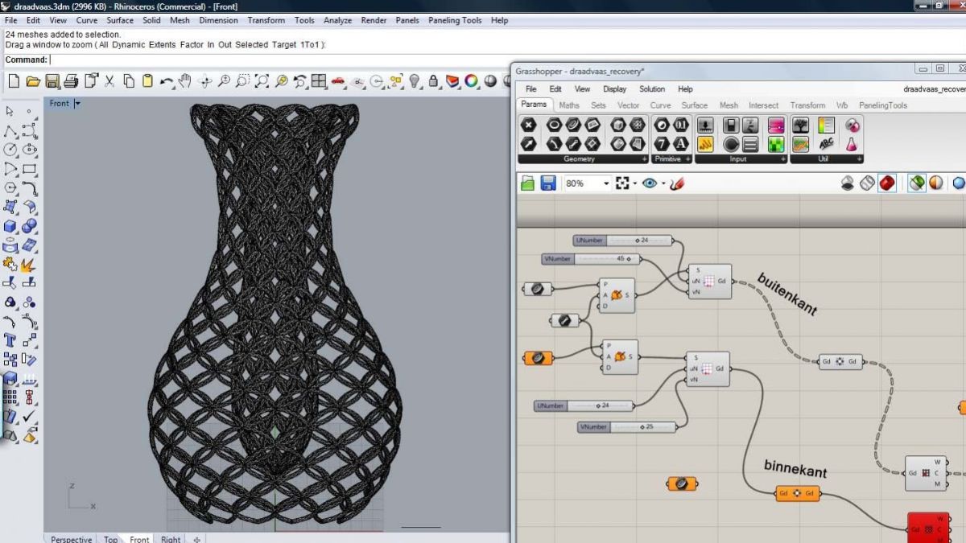Toggle selected-only preview green icon
The width and height of the screenshot is (966, 543).
pos(917,183)
